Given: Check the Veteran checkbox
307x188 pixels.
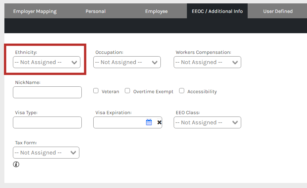Looking at the screenshot, I should pos(96,91).
